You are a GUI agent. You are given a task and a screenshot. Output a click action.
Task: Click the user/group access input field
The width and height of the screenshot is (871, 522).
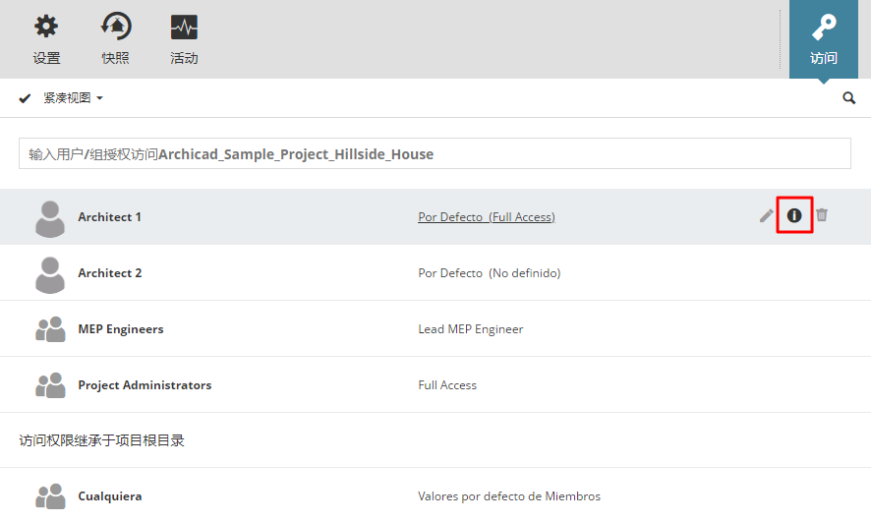pos(435,153)
